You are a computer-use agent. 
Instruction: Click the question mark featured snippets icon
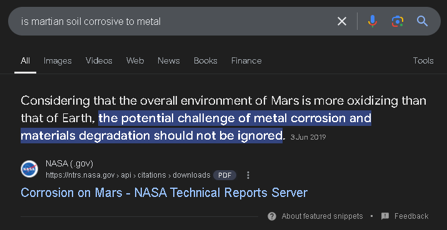[272, 216]
